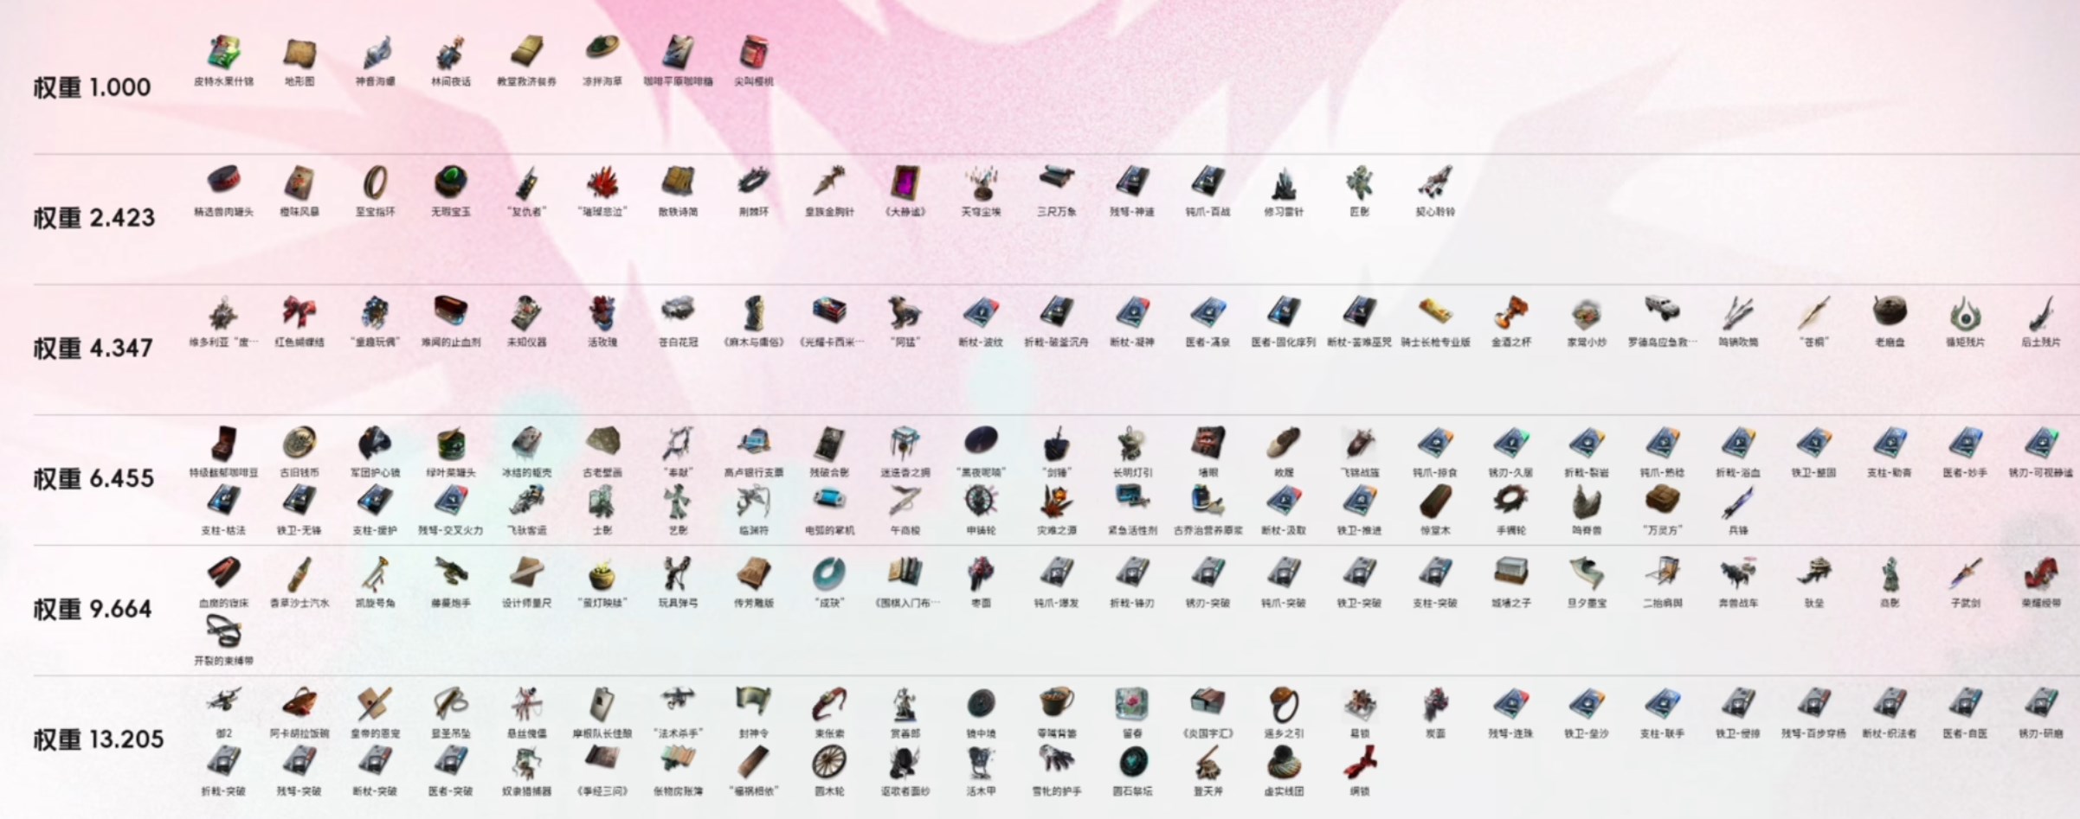Select the “黑夜呢喃” dark disc icon
Image resolution: width=2080 pixels, height=819 pixels.
[981, 442]
